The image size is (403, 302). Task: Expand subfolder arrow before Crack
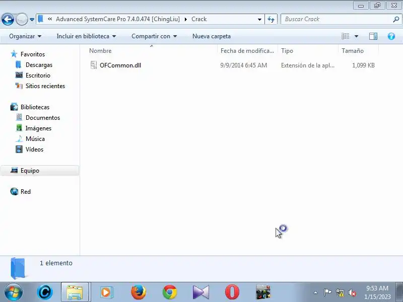pos(185,19)
